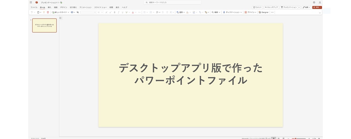Viewport: 351px width, 139px height.
Task: Toggle Underline formatting
Action: coord(122,12)
